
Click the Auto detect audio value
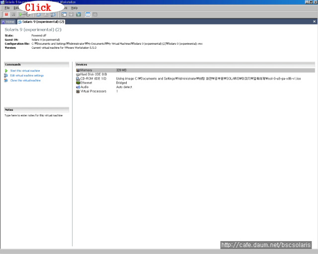(x=124, y=87)
